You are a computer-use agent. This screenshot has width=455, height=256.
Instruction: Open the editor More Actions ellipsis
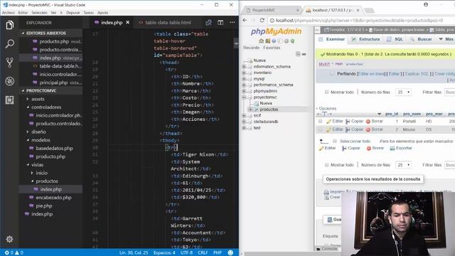pyautogui.click(x=232, y=22)
